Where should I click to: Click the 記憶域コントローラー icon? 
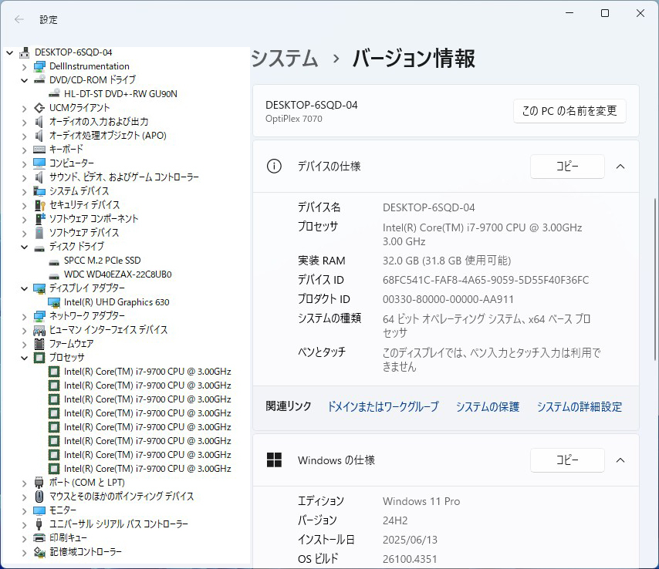39,552
